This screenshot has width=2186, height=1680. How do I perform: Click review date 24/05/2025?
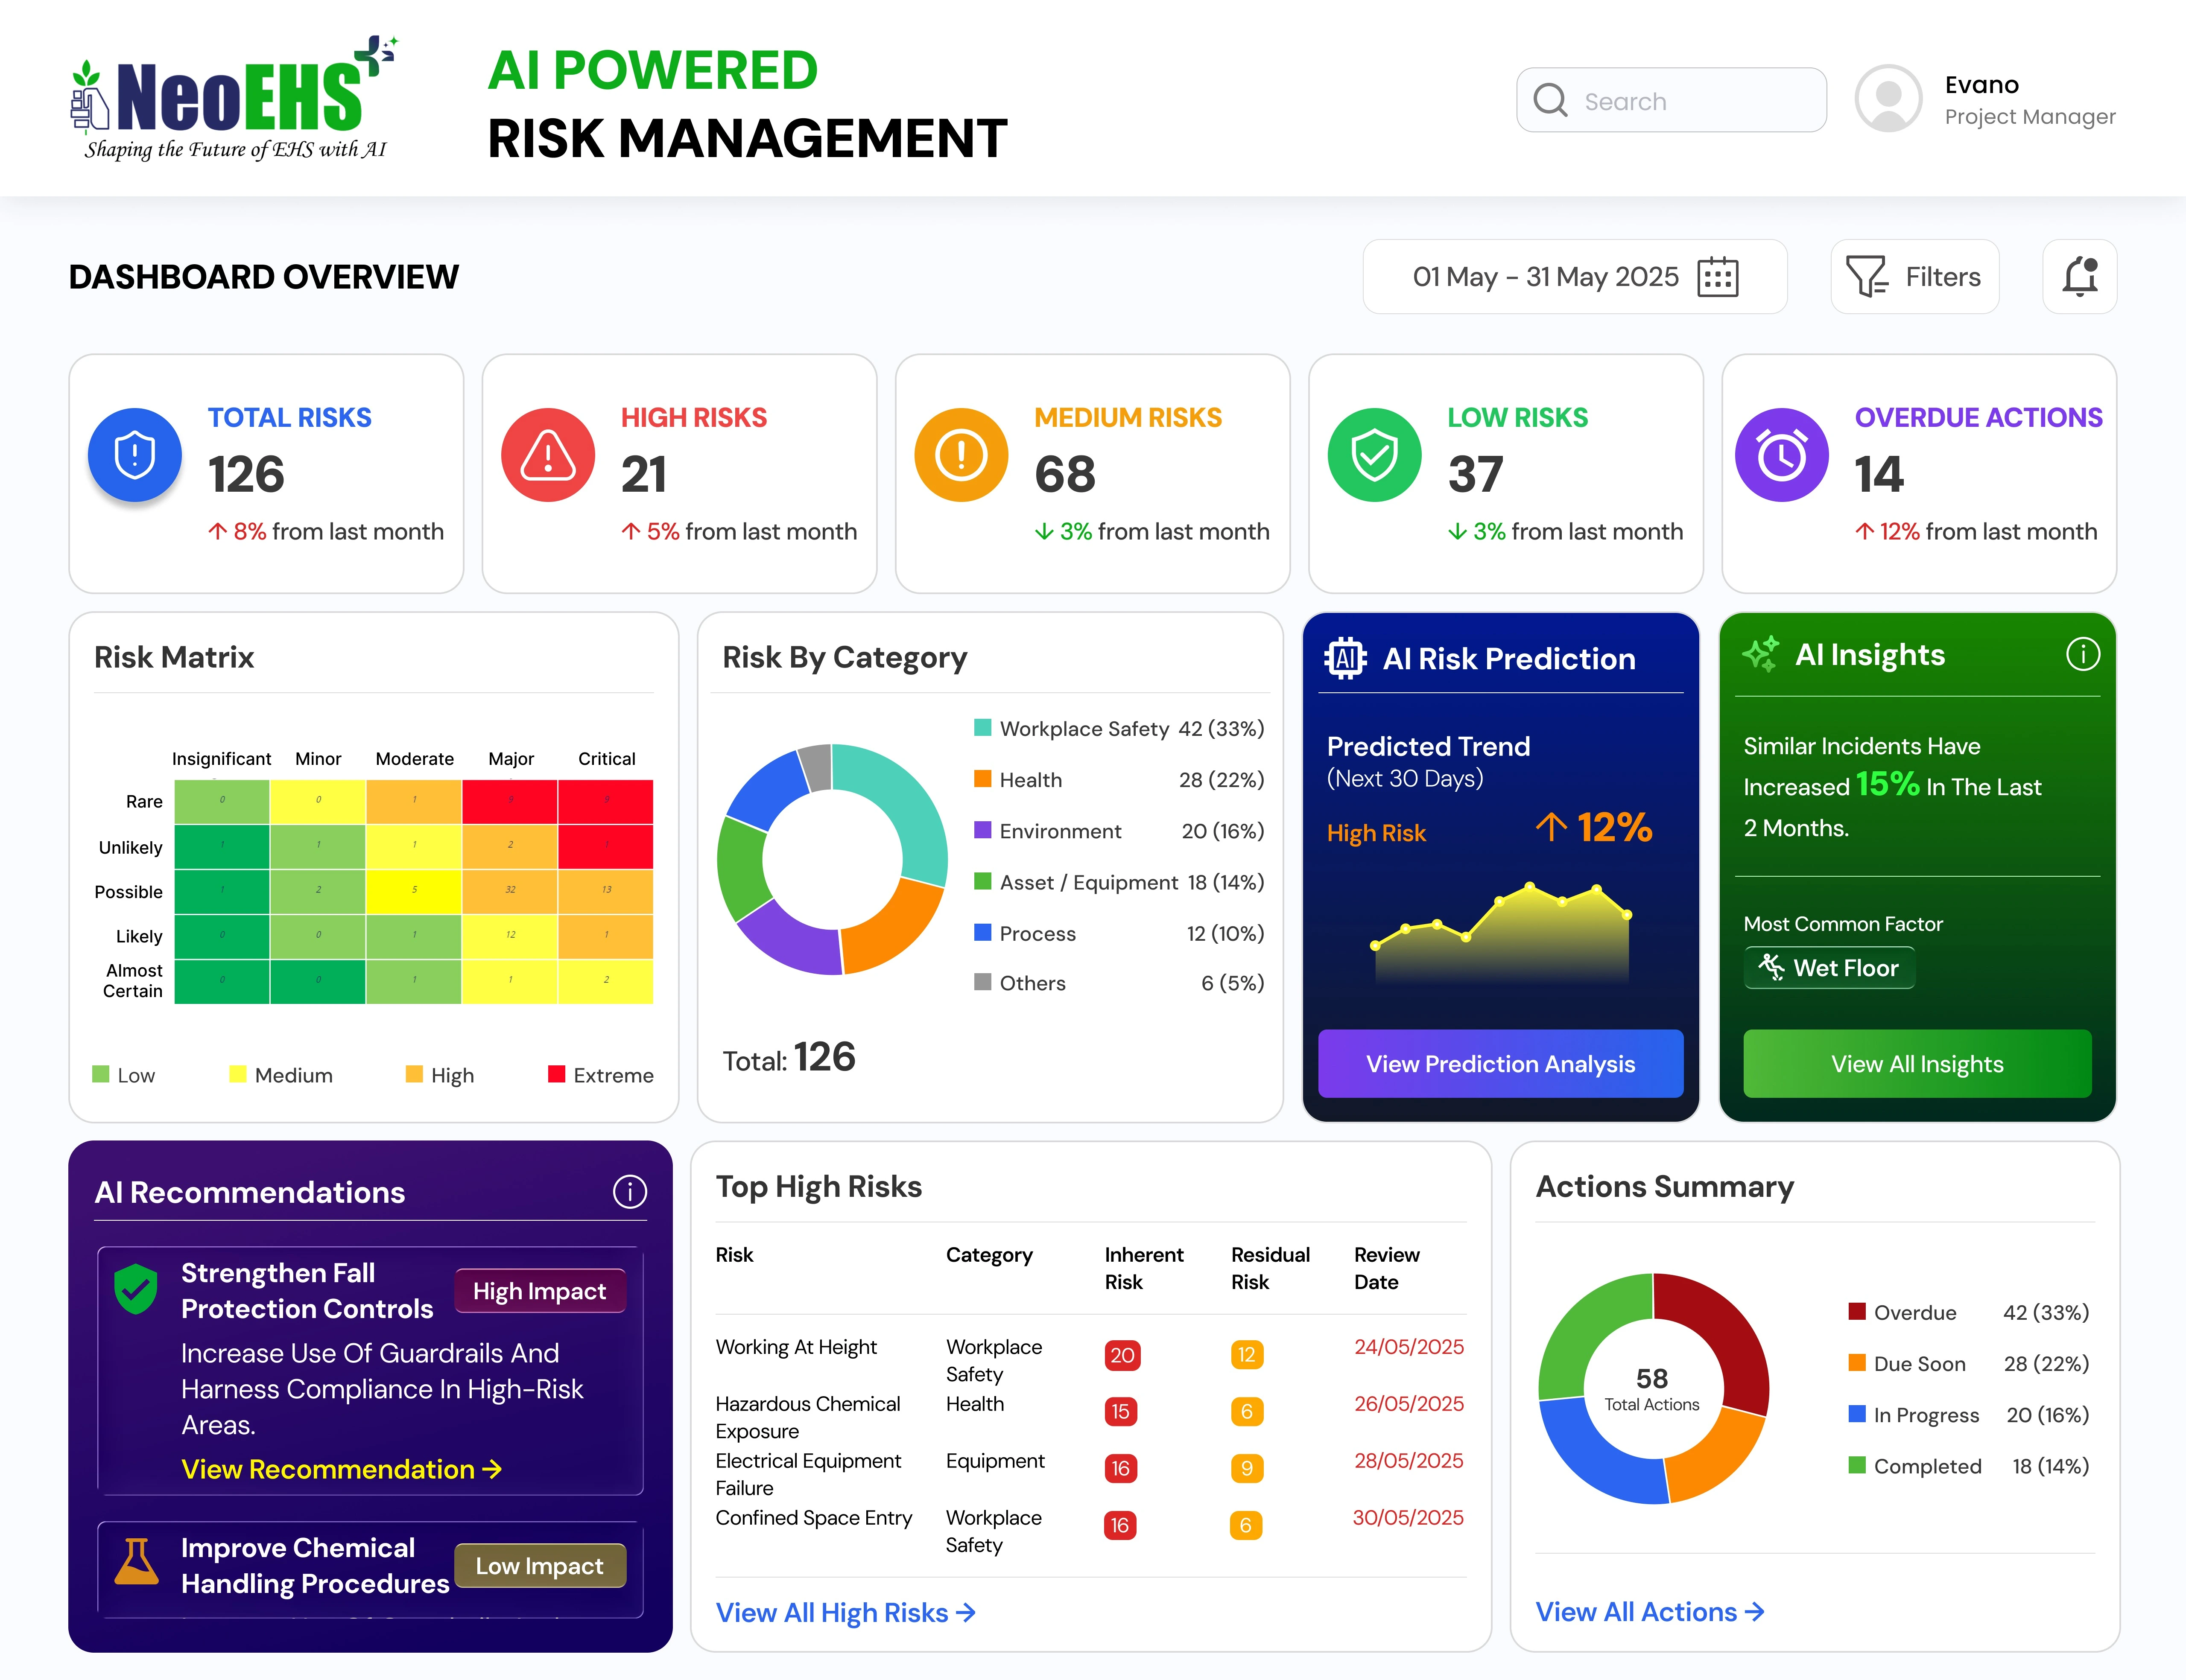tap(1409, 1347)
